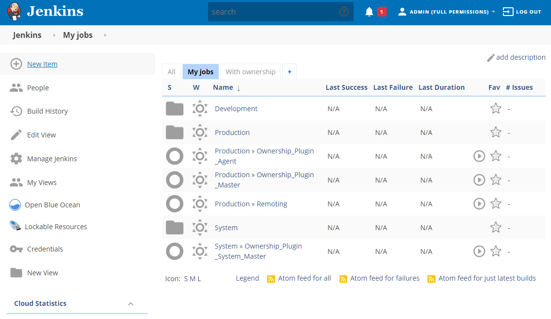This screenshot has height=319, width=551.
Task: Click the red notification count badge
Action: click(381, 12)
